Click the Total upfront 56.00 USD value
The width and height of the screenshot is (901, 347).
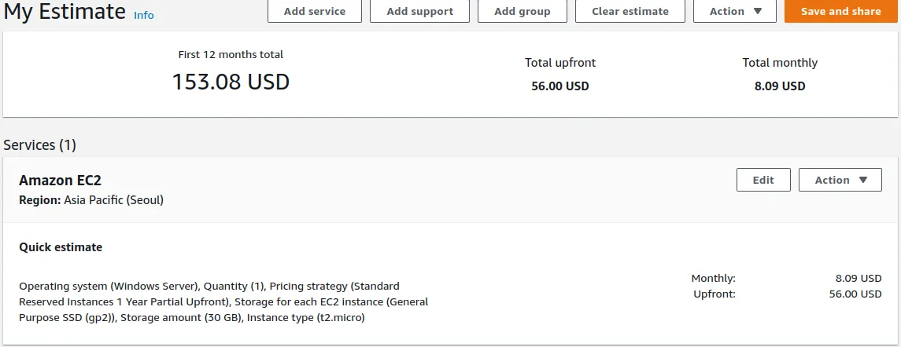(559, 86)
